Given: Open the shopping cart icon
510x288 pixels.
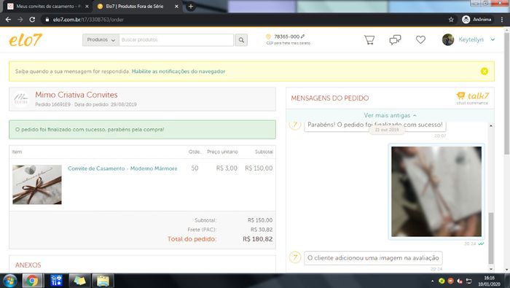Looking at the screenshot, I should pyautogui.click(x=369, y=39).
